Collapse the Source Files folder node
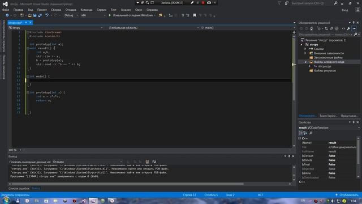The width and height of the screenshot is (362, 204). click(305, 62)
